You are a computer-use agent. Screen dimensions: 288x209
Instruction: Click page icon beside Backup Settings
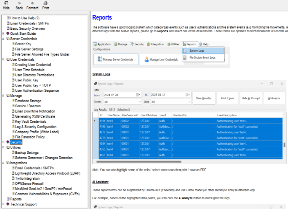click(13, 152)
